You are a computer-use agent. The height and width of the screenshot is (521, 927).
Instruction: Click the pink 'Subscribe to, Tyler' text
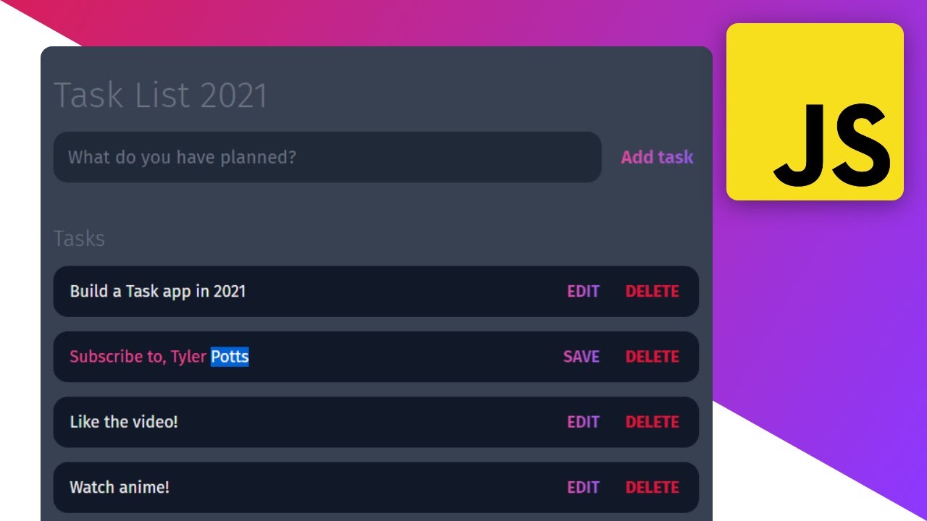click(x=138, y=357)
